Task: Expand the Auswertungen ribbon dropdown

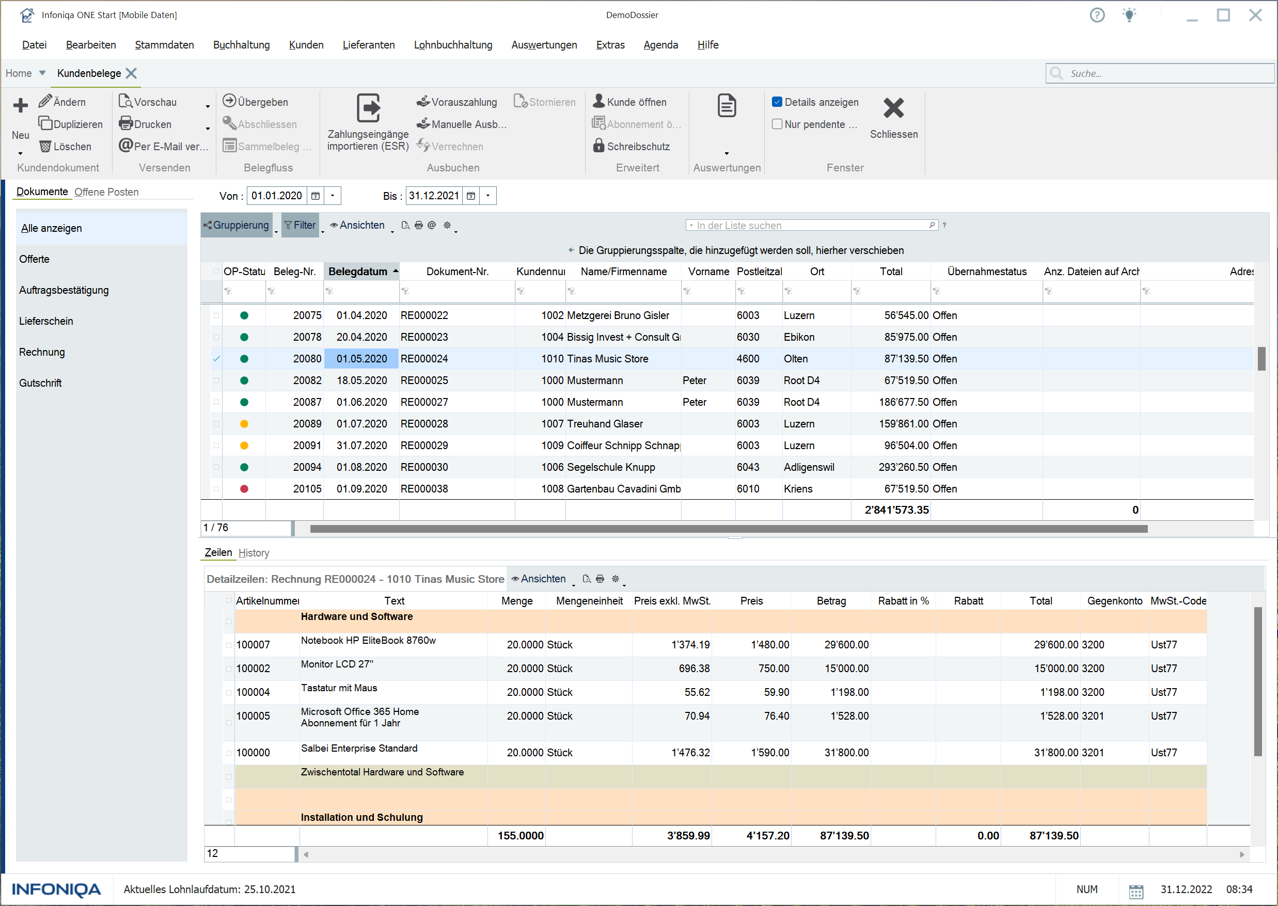Action: click(726, 153)
